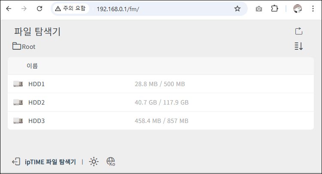Open the browser extensions puzzle icon

274,9
